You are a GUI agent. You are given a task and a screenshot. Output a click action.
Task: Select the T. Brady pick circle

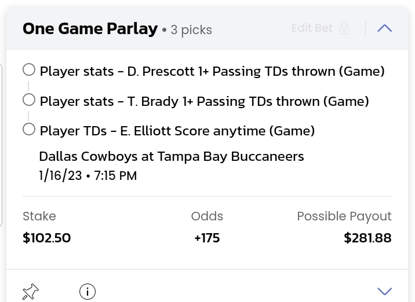pyautogui.click(x=29, y=100)
